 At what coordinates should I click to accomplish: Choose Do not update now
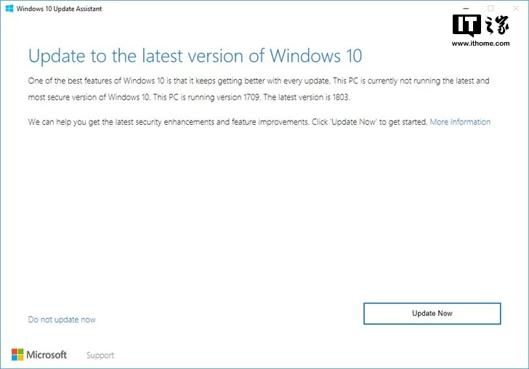(x=62, y=320)
